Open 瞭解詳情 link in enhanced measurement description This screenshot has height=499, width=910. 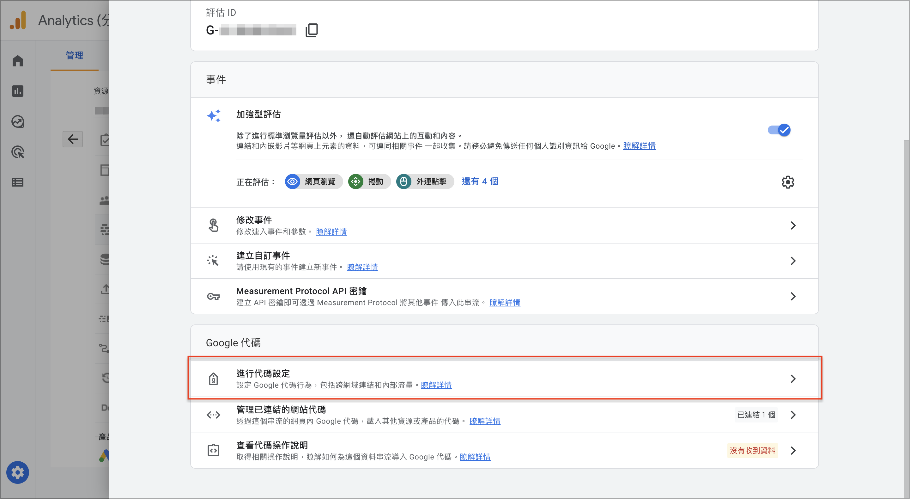(639, 146)
